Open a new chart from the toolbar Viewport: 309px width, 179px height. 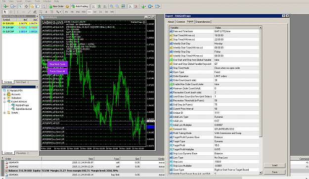point(5,6)
